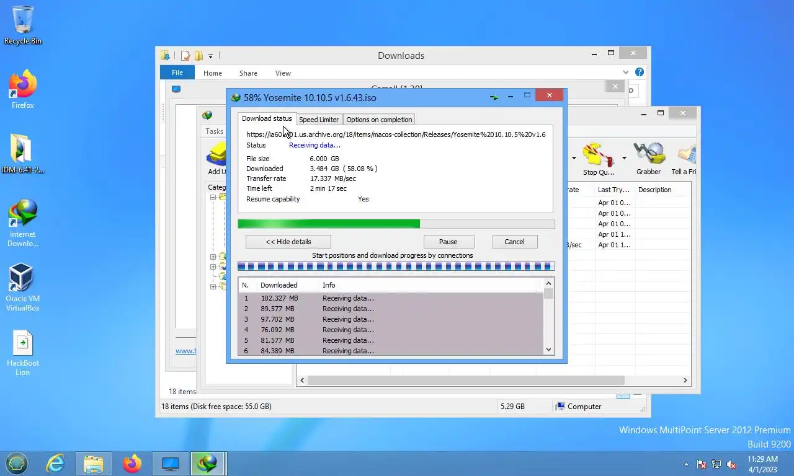Click the volume muted tray icon

pyautogui.click(x=731, y=464)
